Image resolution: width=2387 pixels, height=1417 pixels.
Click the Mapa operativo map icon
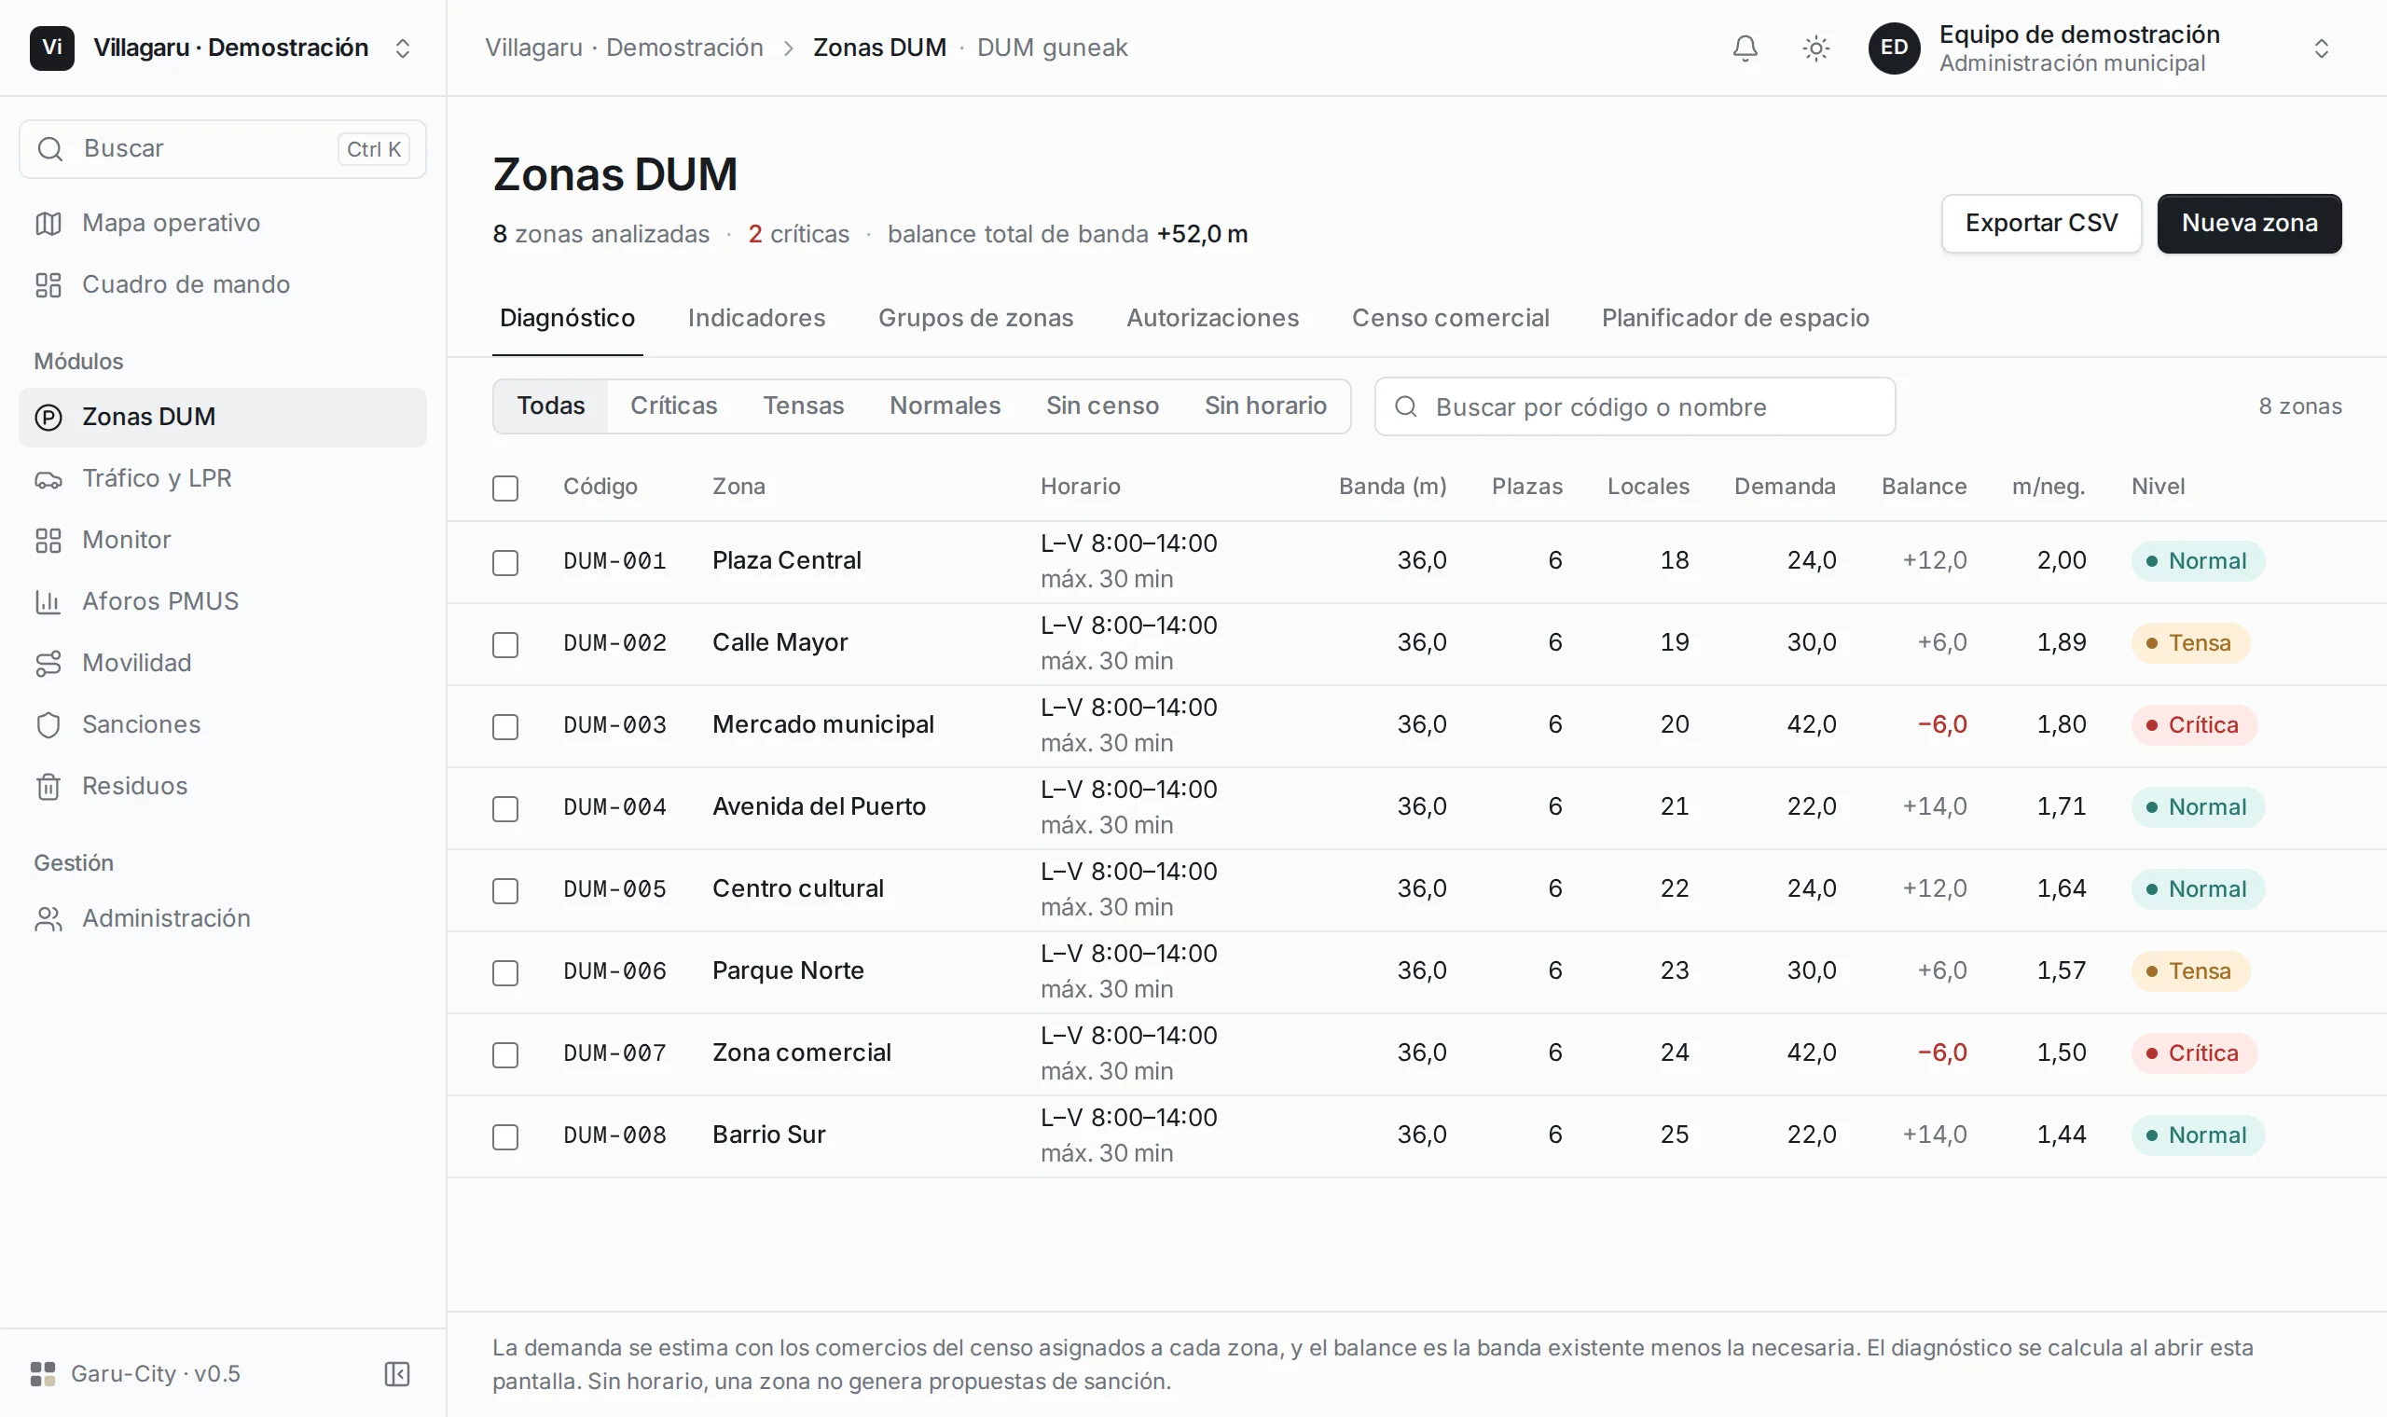48,224
